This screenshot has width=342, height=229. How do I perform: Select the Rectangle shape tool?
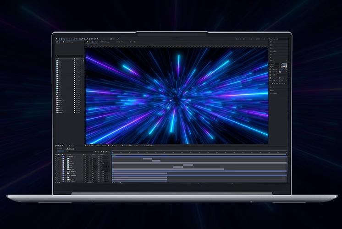(x=80, y=39)
